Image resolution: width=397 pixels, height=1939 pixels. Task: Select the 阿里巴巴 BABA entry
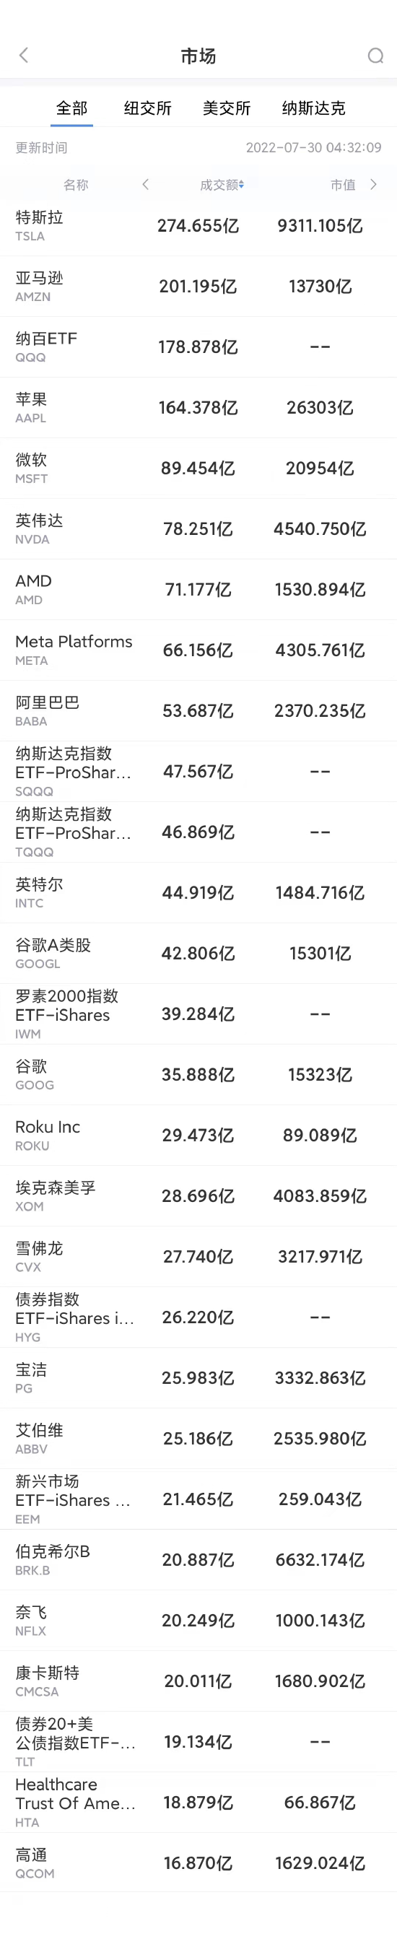point(198,711)
